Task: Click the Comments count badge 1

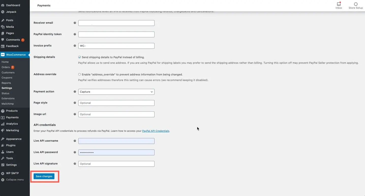Action: (x=23, y=40)
